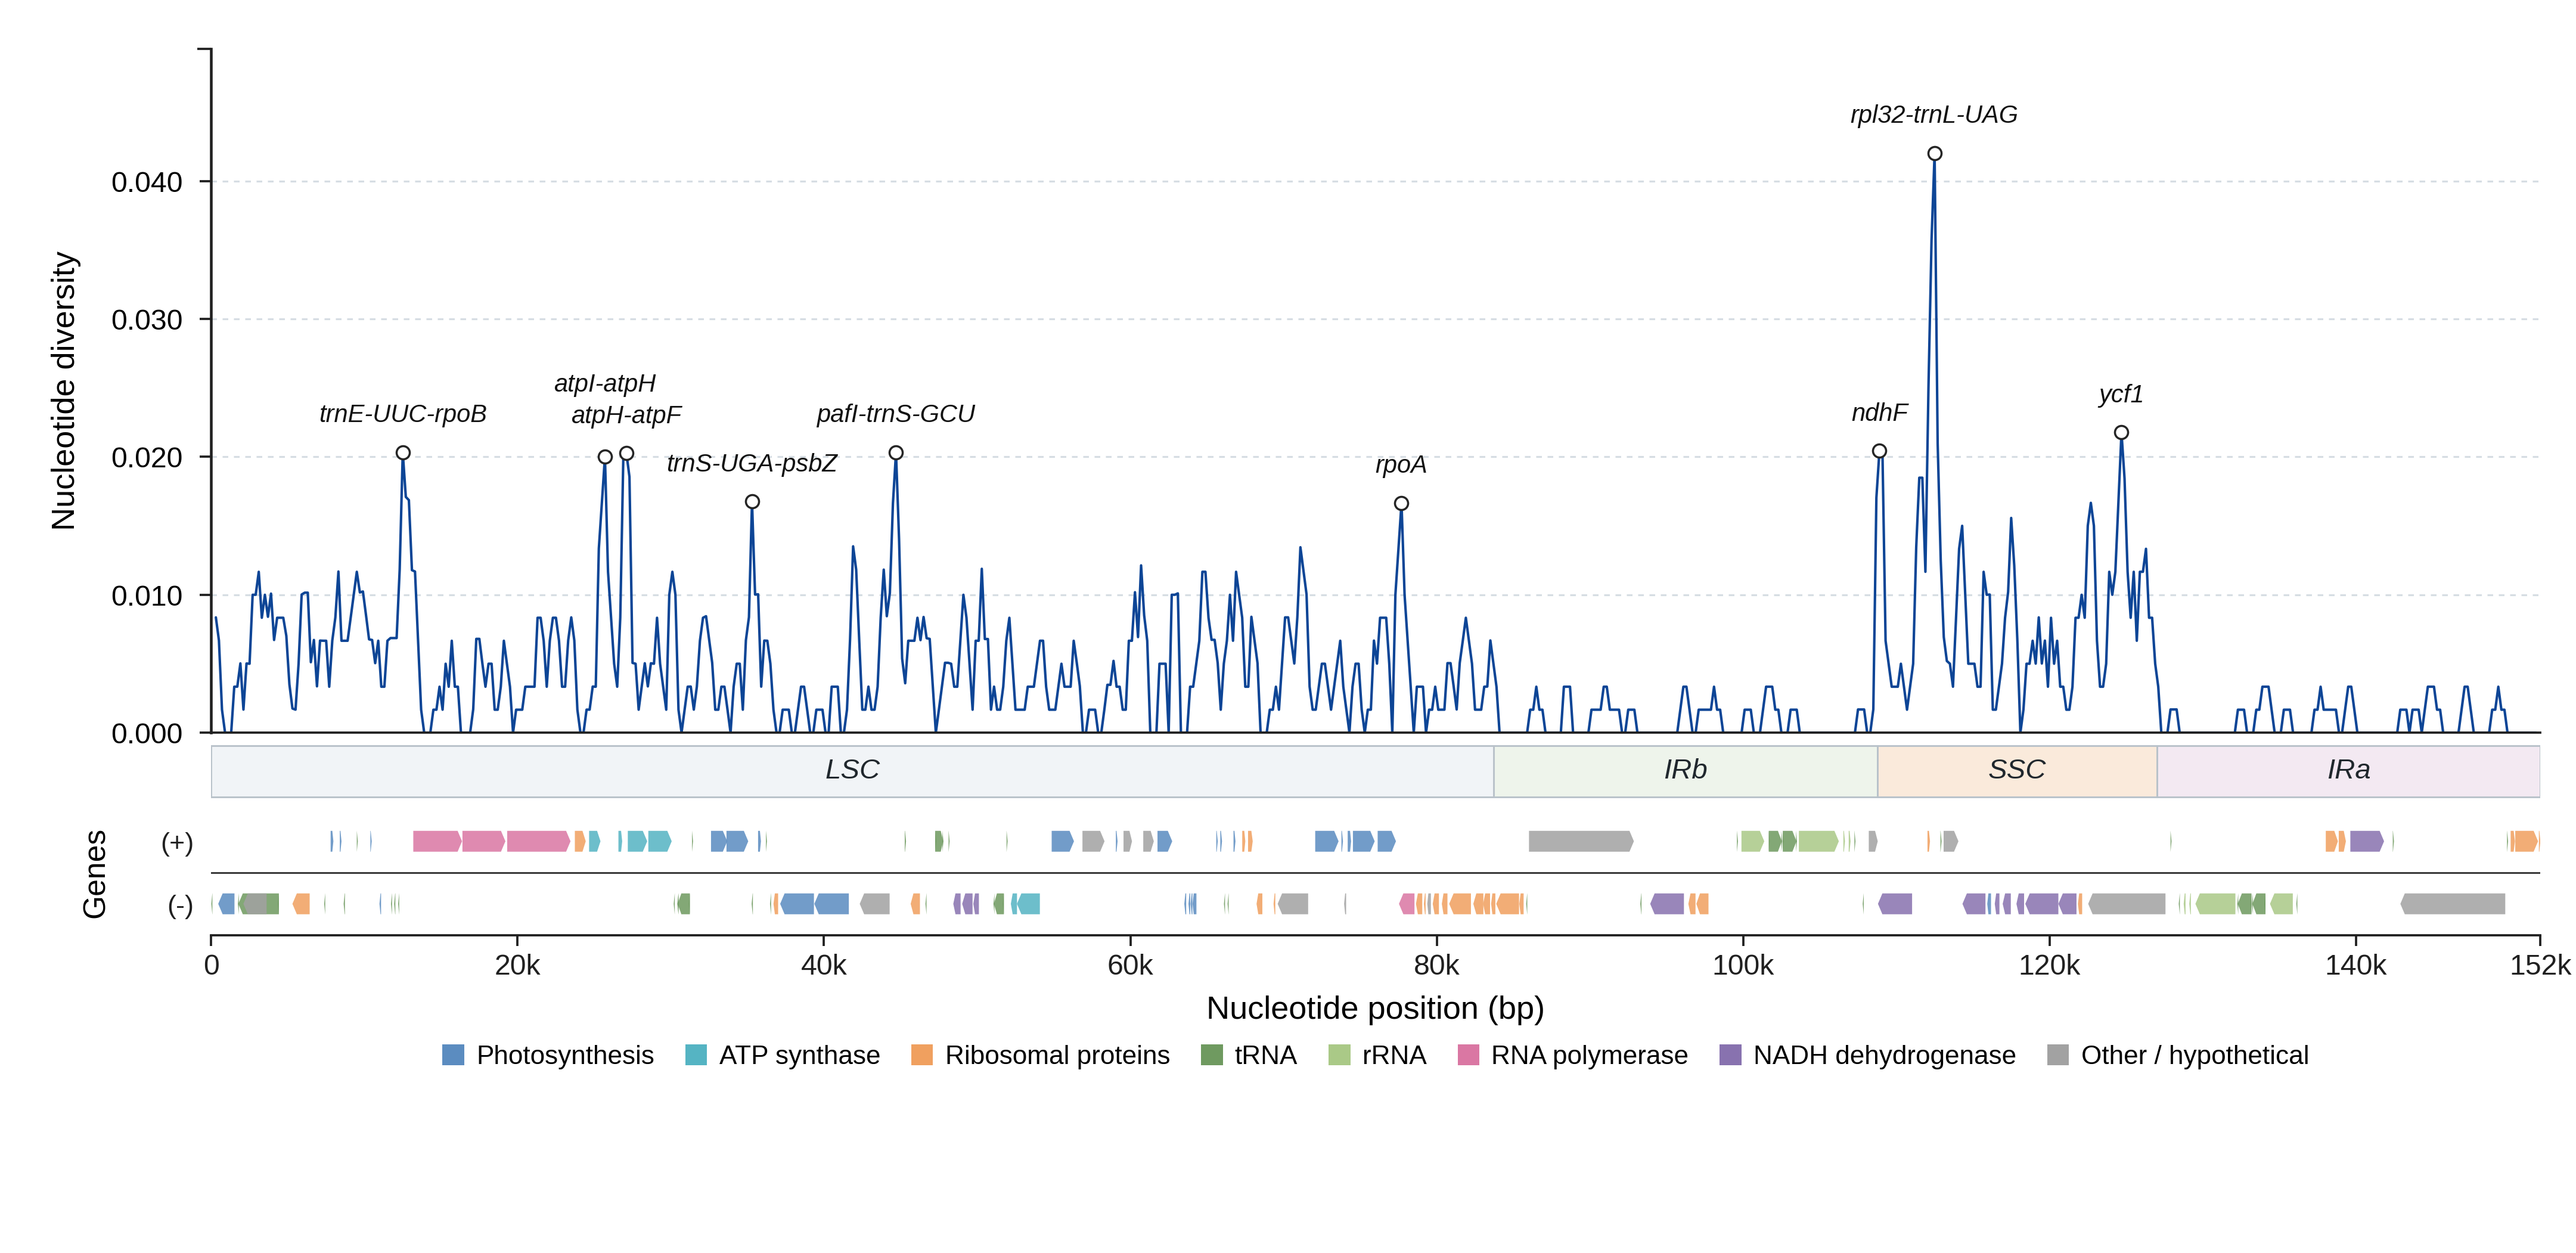This screenshot has width=2576, height=1253.
Task: Click the (+) strand label
Action: coord(177,843)
